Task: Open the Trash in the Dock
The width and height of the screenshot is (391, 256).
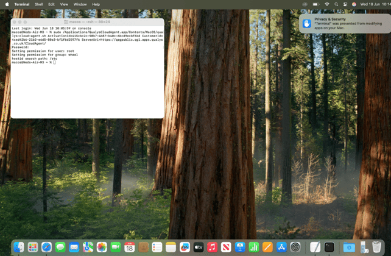Action: click(x=376, y=247)
